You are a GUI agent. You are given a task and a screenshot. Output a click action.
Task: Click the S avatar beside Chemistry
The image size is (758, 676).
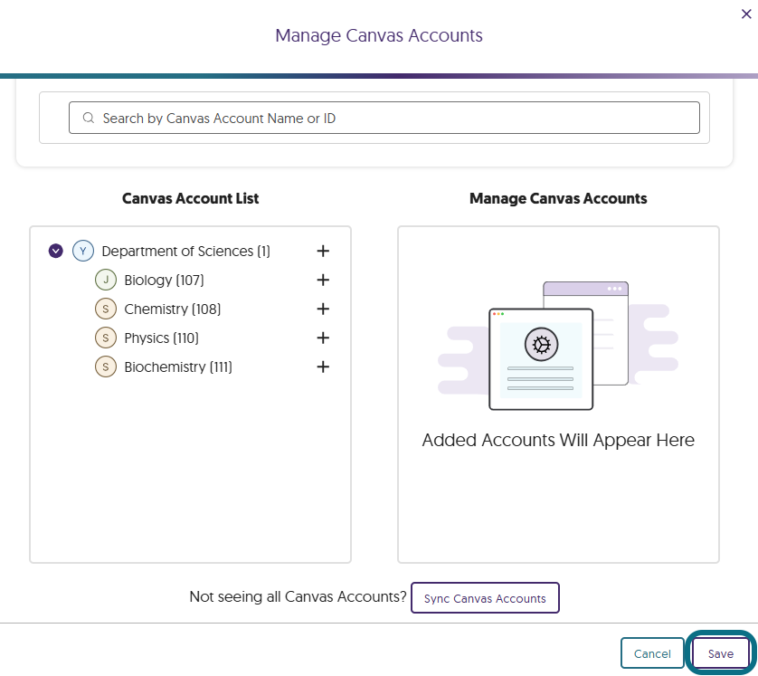(x=106, y=309)
